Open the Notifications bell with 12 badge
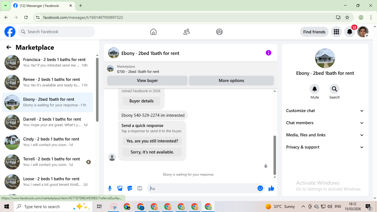 pyautogui.click(x=350, y=32)
